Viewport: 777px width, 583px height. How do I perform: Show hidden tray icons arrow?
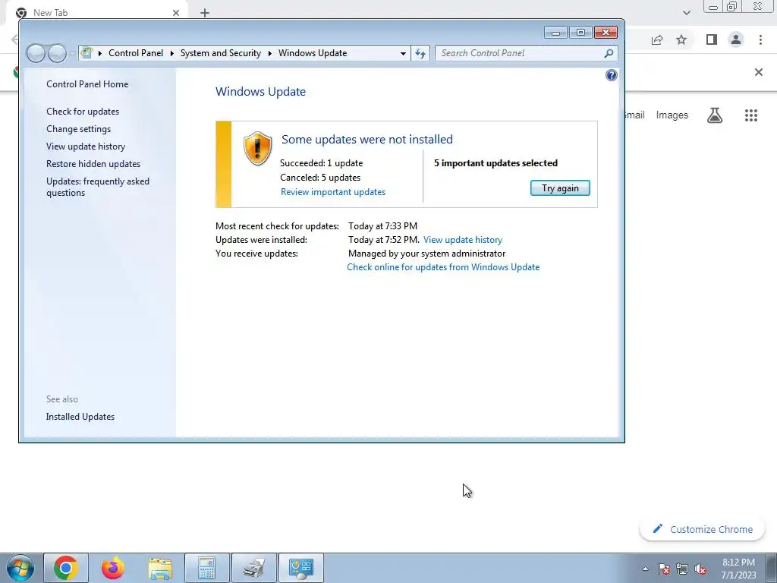[x=645, y=569]
